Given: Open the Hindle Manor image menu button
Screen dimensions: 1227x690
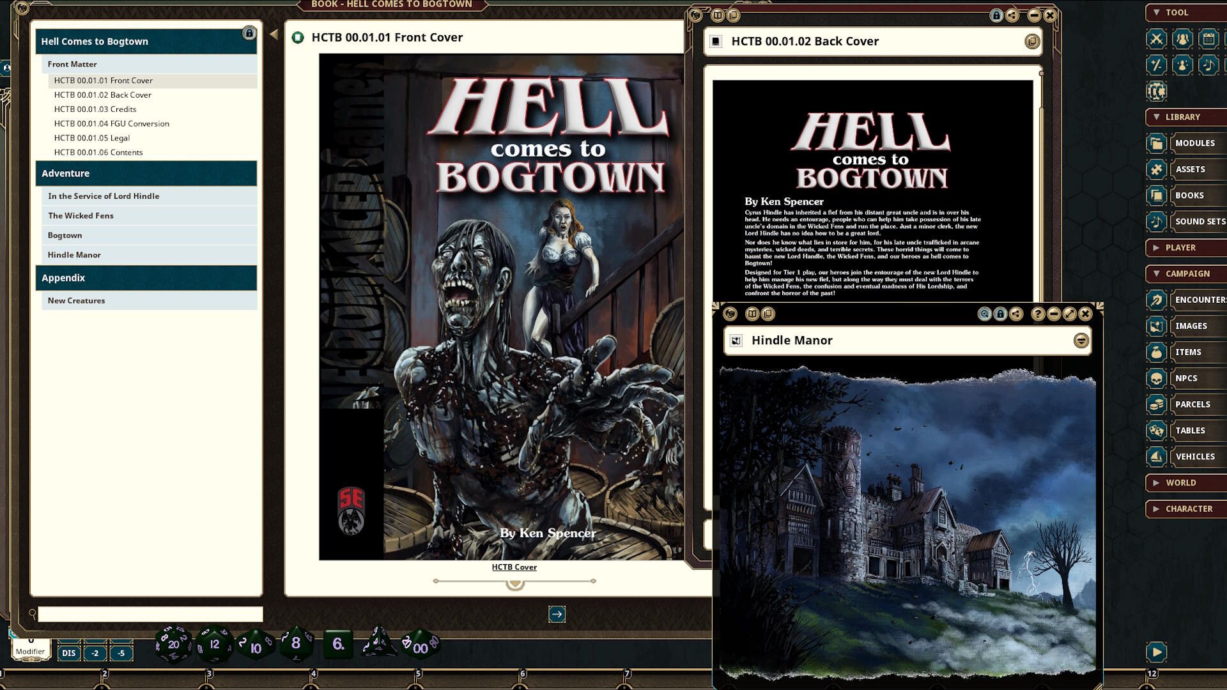Looking at the screenshot, I should point(1081,341).
